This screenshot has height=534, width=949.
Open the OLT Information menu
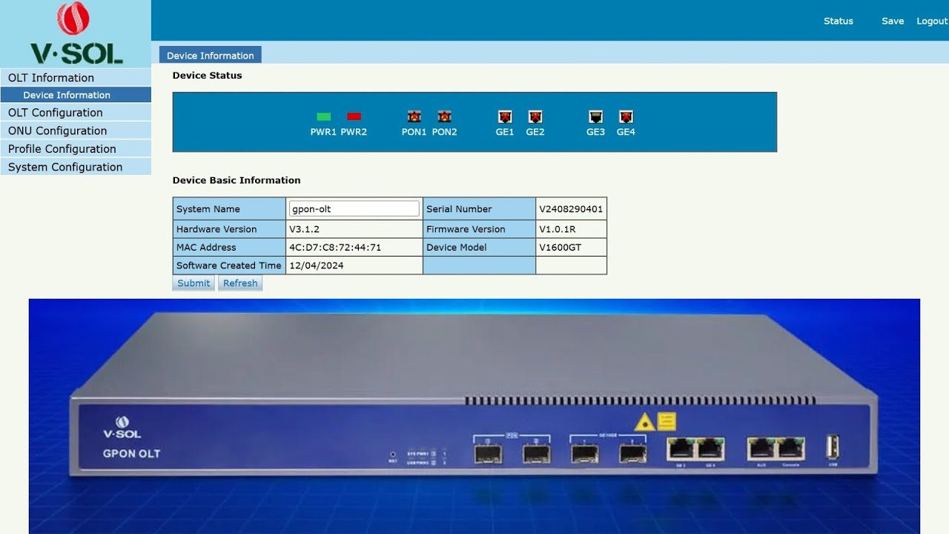tap(76, 78)
